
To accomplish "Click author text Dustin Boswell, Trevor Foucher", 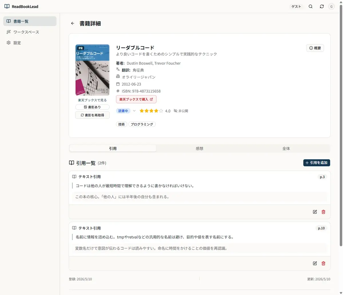I will click(x=153, y=63).
